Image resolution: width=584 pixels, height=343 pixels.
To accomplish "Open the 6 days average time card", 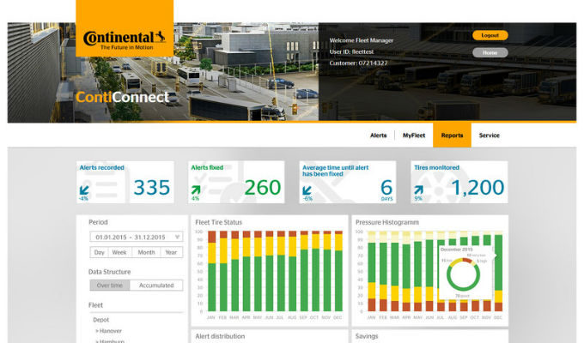I will click(x=348, y=182).
